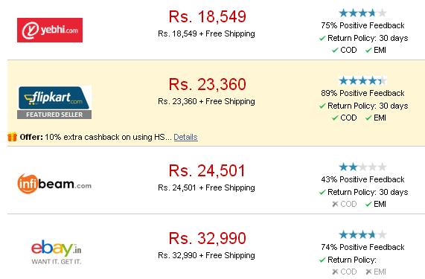Screen dimensions: 425x279
Task: Click the crossed-out EMI mark for eBay
Action: tap(368, 272)
